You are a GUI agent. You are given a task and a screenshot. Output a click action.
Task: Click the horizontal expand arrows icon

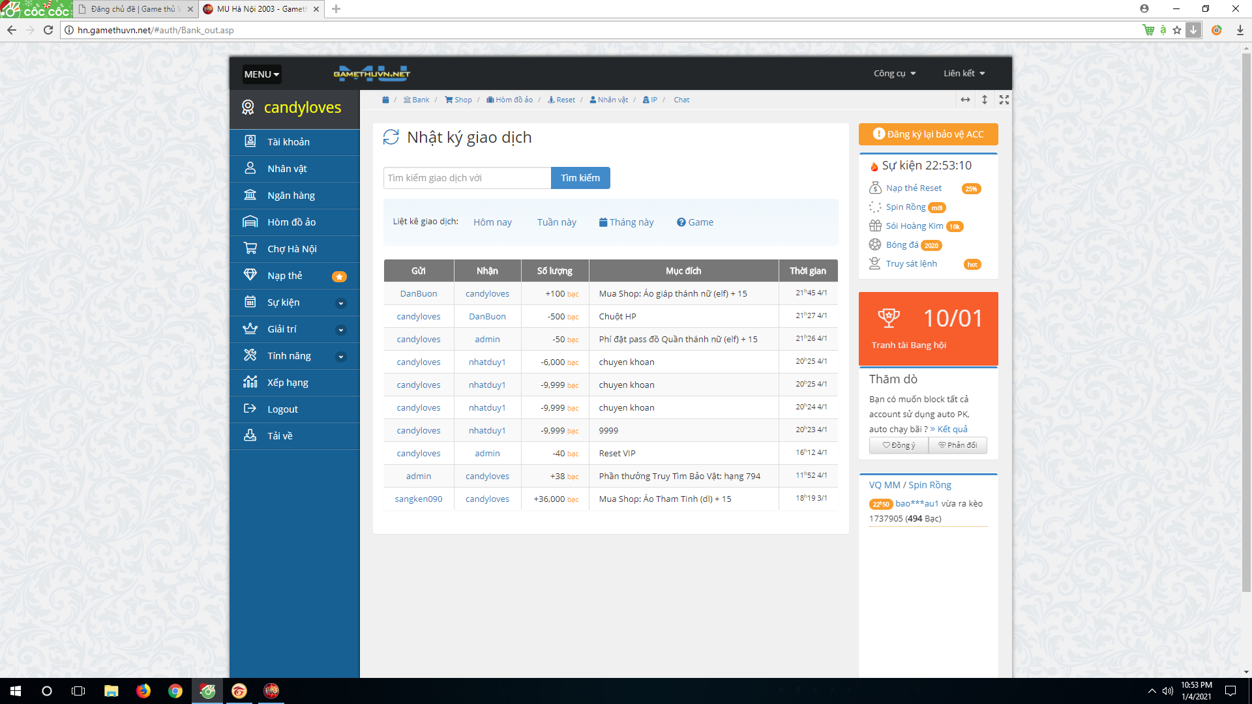point(965,100)
